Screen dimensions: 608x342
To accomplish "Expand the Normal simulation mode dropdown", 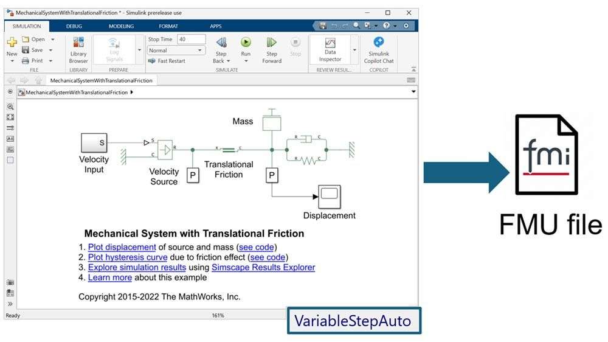I will (199, 51).
